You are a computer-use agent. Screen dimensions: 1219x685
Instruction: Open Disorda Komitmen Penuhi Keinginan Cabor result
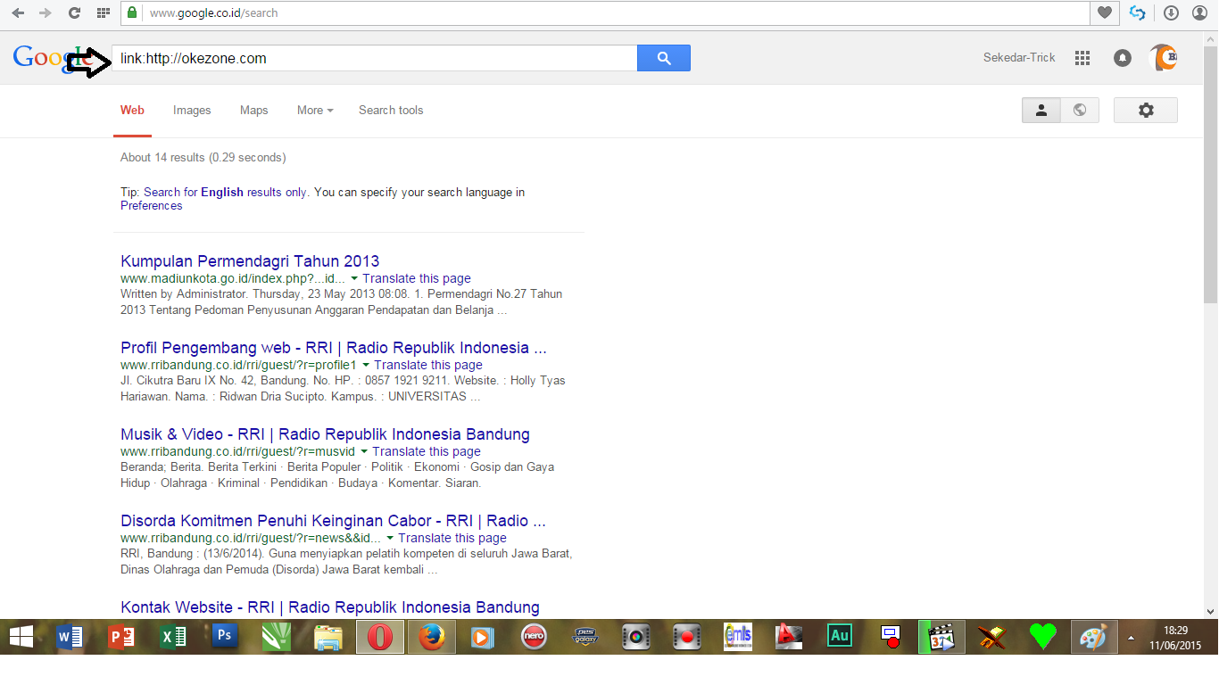pos(333,521)
